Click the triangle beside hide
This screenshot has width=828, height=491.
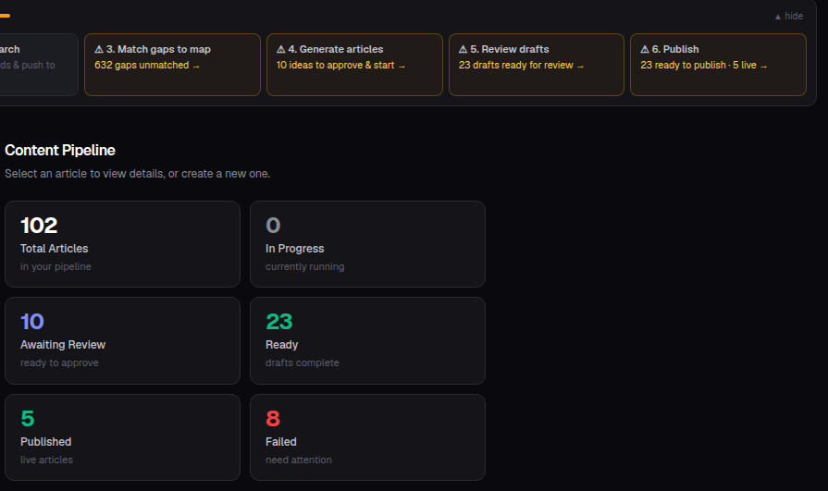[x=778, y=17]
